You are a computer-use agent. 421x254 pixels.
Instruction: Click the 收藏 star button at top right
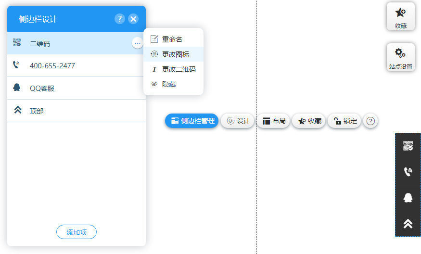[401, 17]
